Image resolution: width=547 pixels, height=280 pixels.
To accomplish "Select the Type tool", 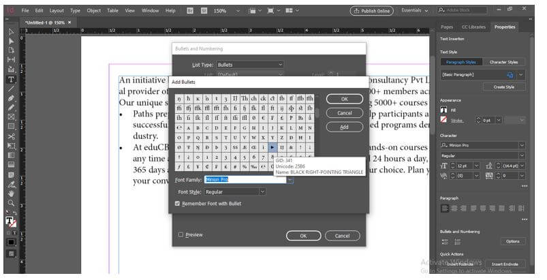I will click(11, 80).
